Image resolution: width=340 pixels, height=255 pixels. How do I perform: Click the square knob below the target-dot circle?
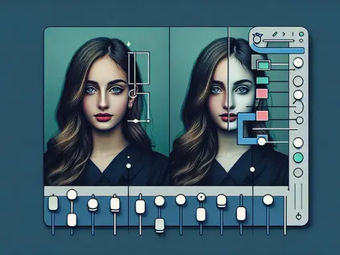tap(201, 214)
